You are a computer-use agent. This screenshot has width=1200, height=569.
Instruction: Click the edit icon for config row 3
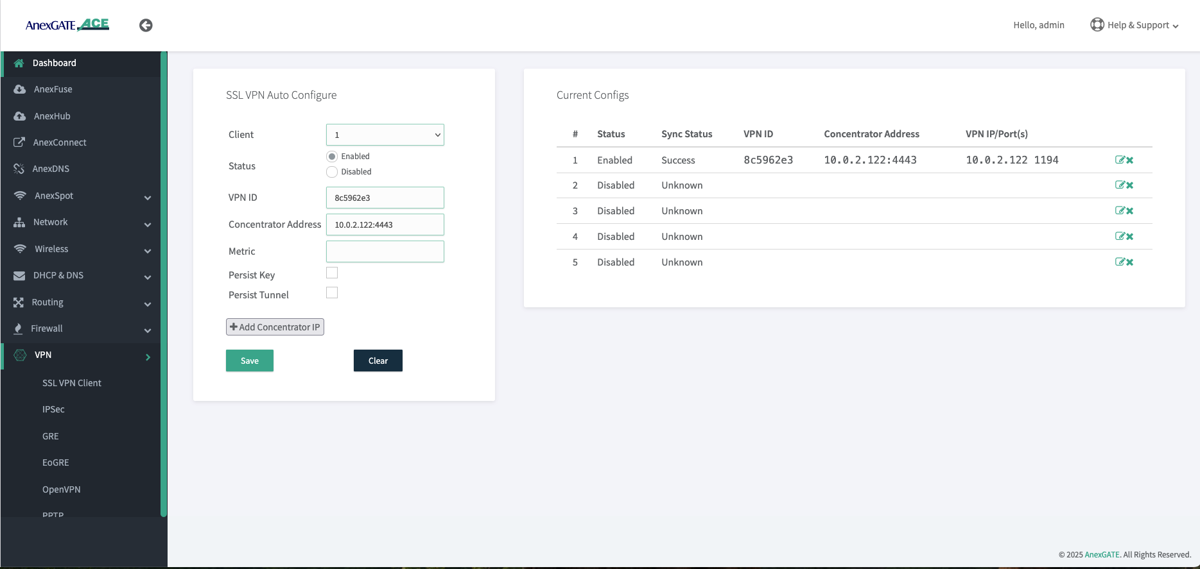pos(1120,211)
